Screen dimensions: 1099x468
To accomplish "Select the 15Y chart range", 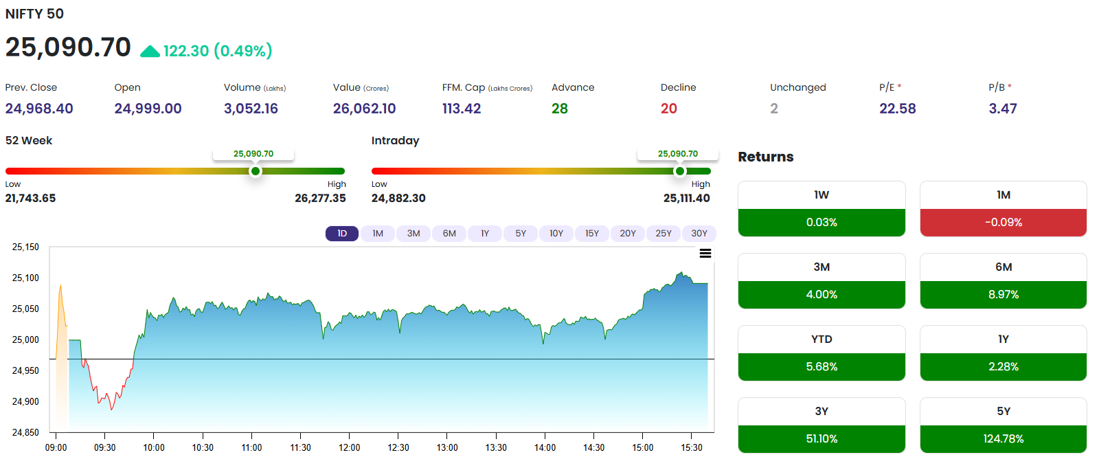I will (x=592, y=234).
